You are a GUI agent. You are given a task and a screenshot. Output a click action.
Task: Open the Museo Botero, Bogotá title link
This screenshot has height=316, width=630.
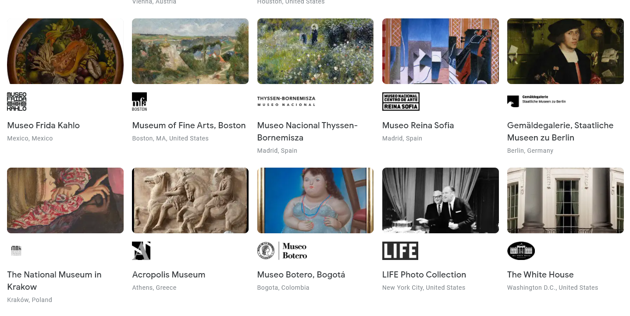pos(301,274)
